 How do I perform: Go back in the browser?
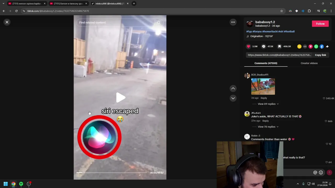click(x=4, y=11)
